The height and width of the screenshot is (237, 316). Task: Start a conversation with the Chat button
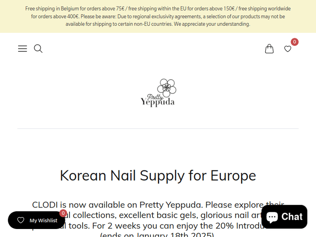tap(284, 217)
